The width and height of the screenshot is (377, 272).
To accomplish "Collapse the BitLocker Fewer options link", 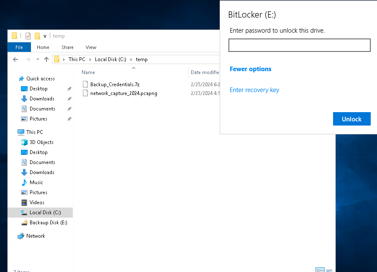I will click(x=251, y=69).
